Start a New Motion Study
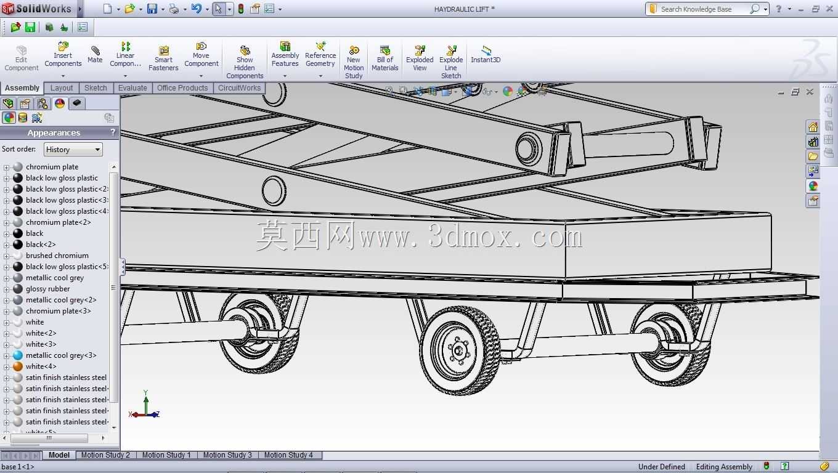838x473 pixels. (x=354, y=62)
